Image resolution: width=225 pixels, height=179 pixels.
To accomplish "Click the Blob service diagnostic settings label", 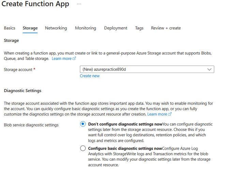I will pyautogui.click(x=31, y=125).
